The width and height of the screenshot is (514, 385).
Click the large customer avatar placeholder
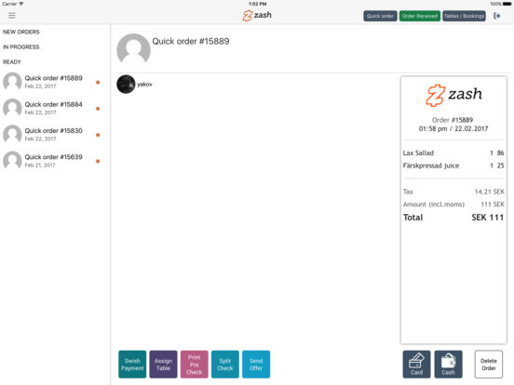click(x=133, y=49)
